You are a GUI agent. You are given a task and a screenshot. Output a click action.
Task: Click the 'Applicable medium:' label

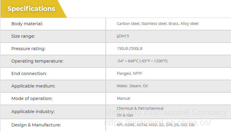click(33, 86)
